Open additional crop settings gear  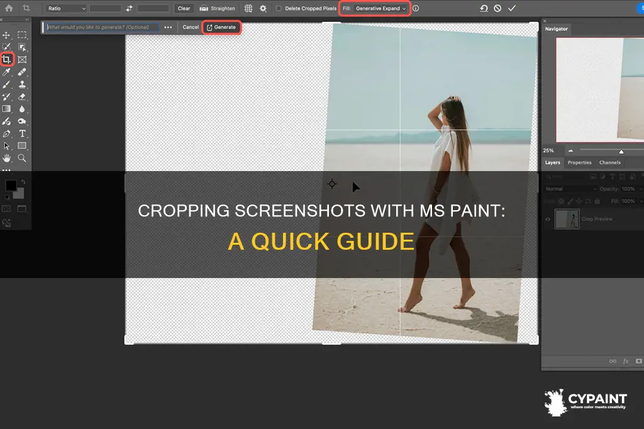[x=264, y=8]
